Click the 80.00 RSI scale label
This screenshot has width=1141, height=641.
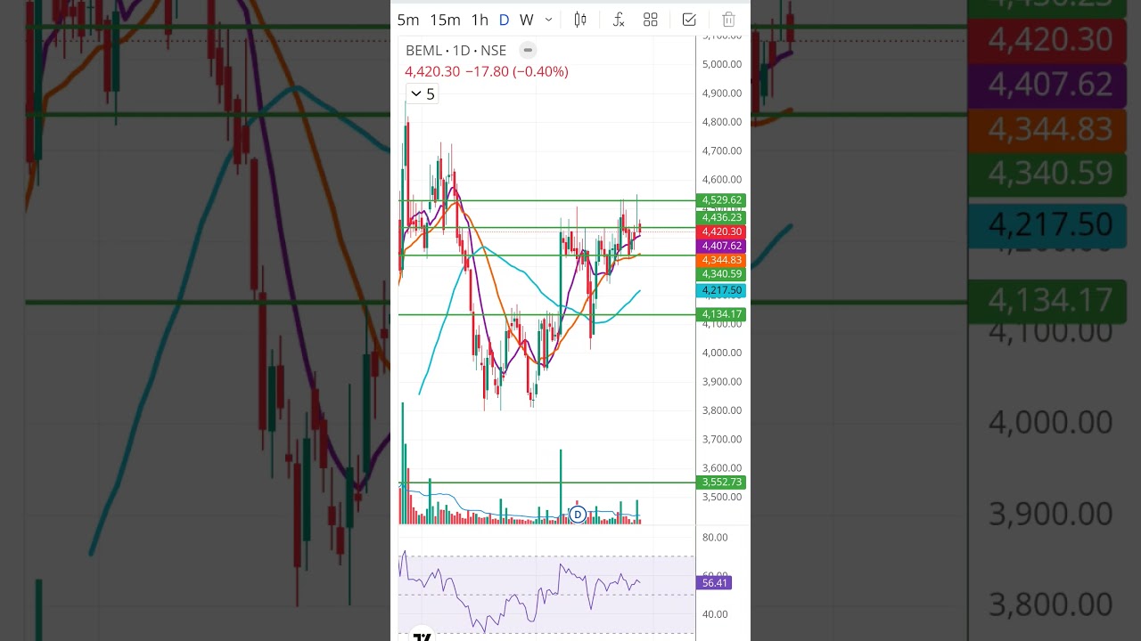(x=715, y=538)
